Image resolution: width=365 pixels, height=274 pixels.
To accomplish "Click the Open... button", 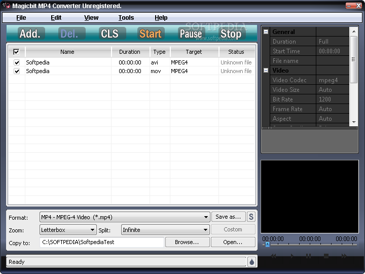I will [233, 242].
